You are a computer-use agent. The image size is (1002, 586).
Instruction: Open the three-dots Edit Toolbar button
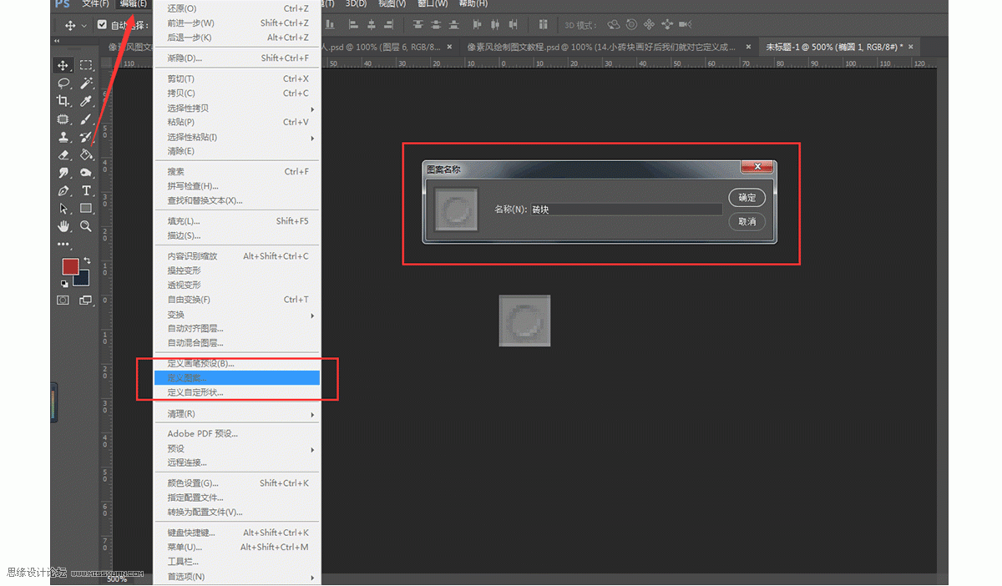point(63,245)
